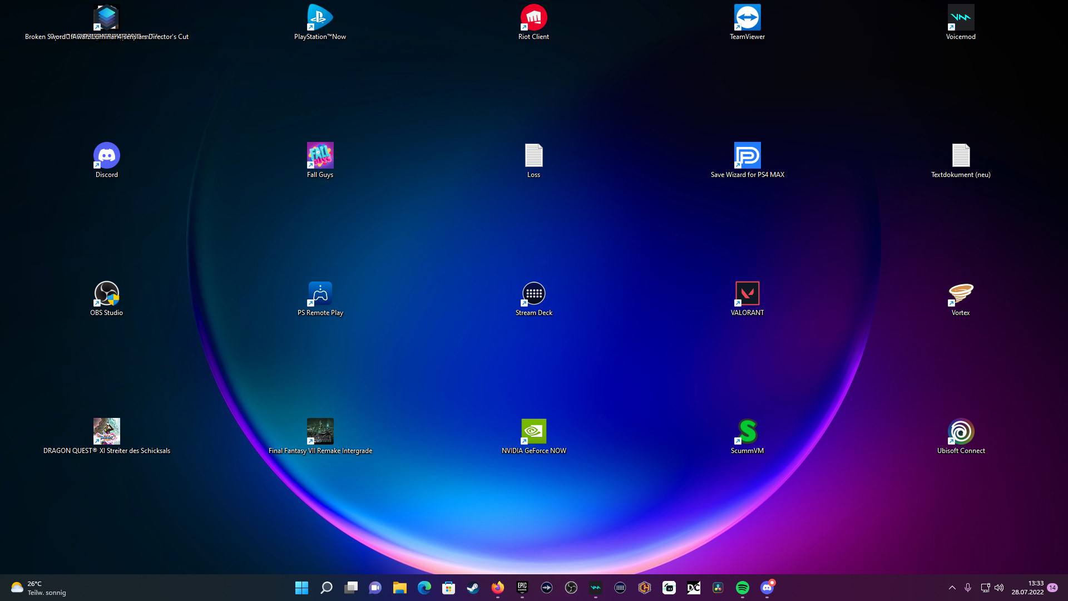1068x601 pixels.
Task: Open the Windows Start menu
Action: click(x=301, y=588)
